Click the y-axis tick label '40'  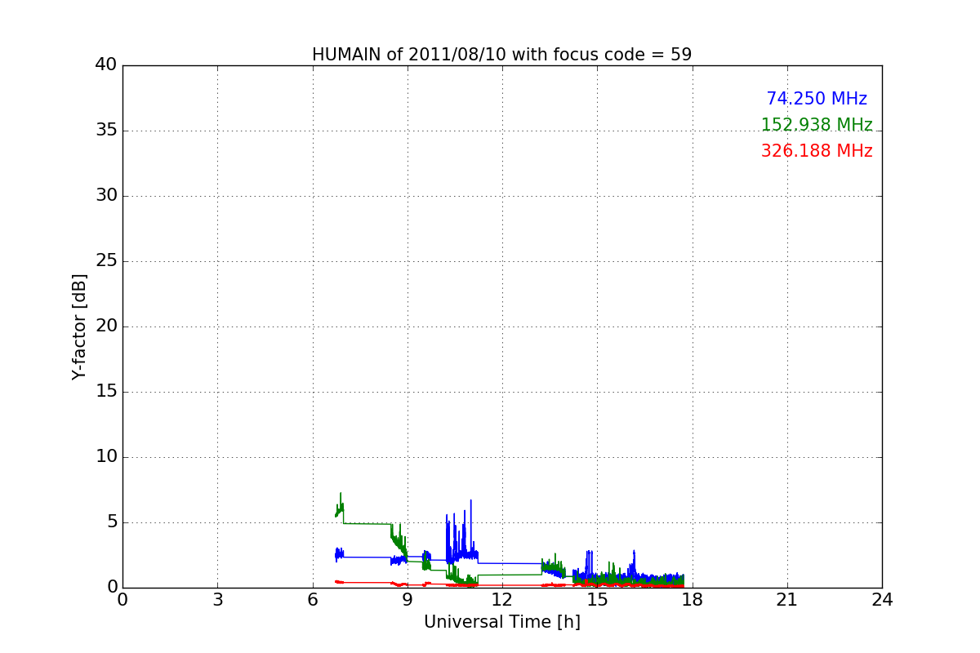point(106,65)
